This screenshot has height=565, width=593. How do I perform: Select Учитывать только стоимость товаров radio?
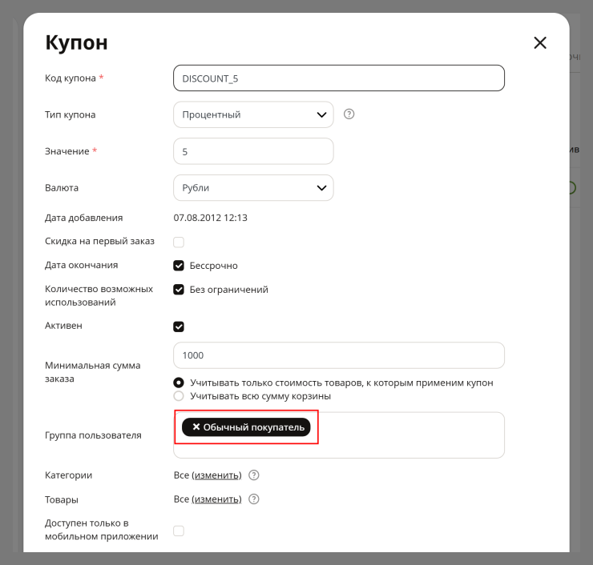[179, 383]
